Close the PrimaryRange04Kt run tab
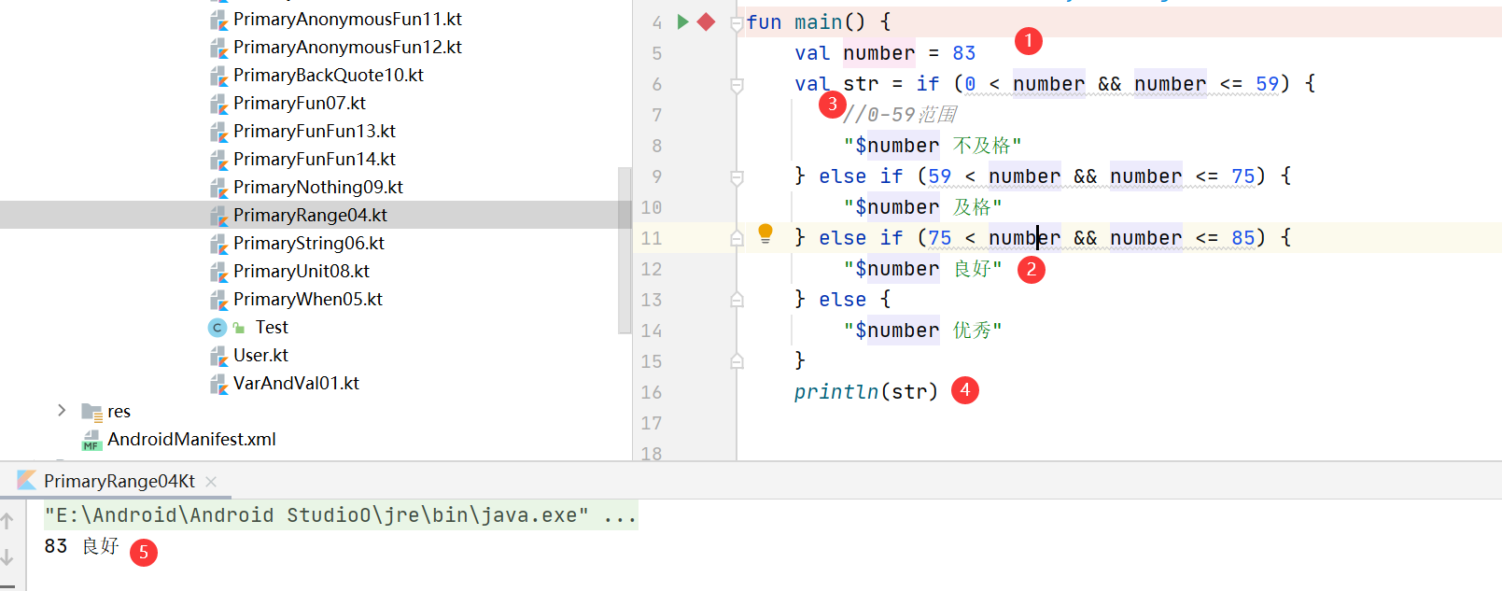Viewport: 1502px width, 591px height. 211,482
